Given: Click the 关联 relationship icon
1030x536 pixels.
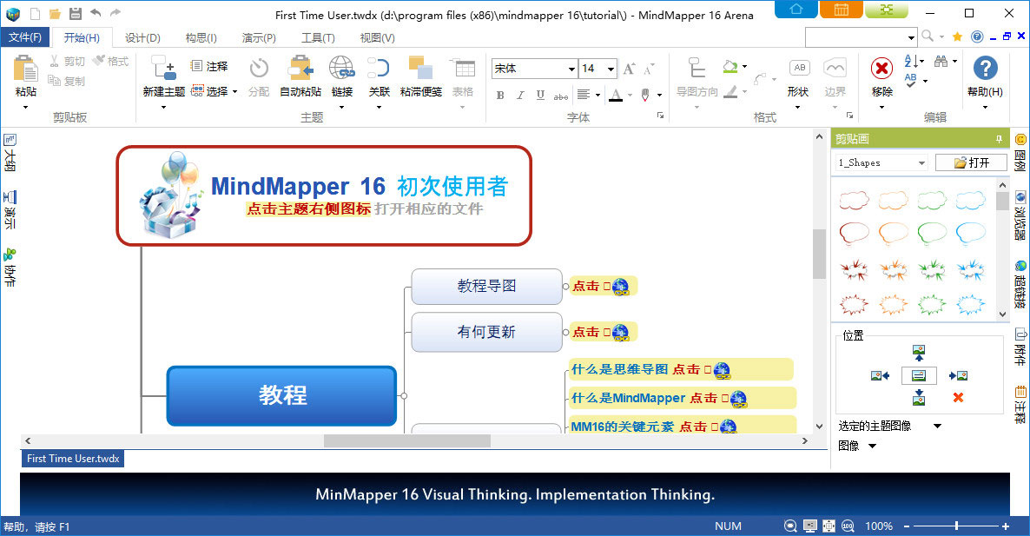Looking at the screenshot, I should click(x=379, y=68).
